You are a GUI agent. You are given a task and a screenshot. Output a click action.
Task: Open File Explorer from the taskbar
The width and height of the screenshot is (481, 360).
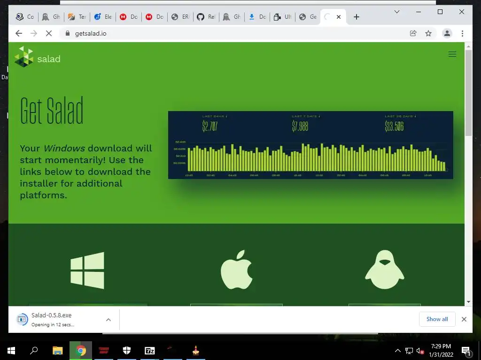[57, 351]
